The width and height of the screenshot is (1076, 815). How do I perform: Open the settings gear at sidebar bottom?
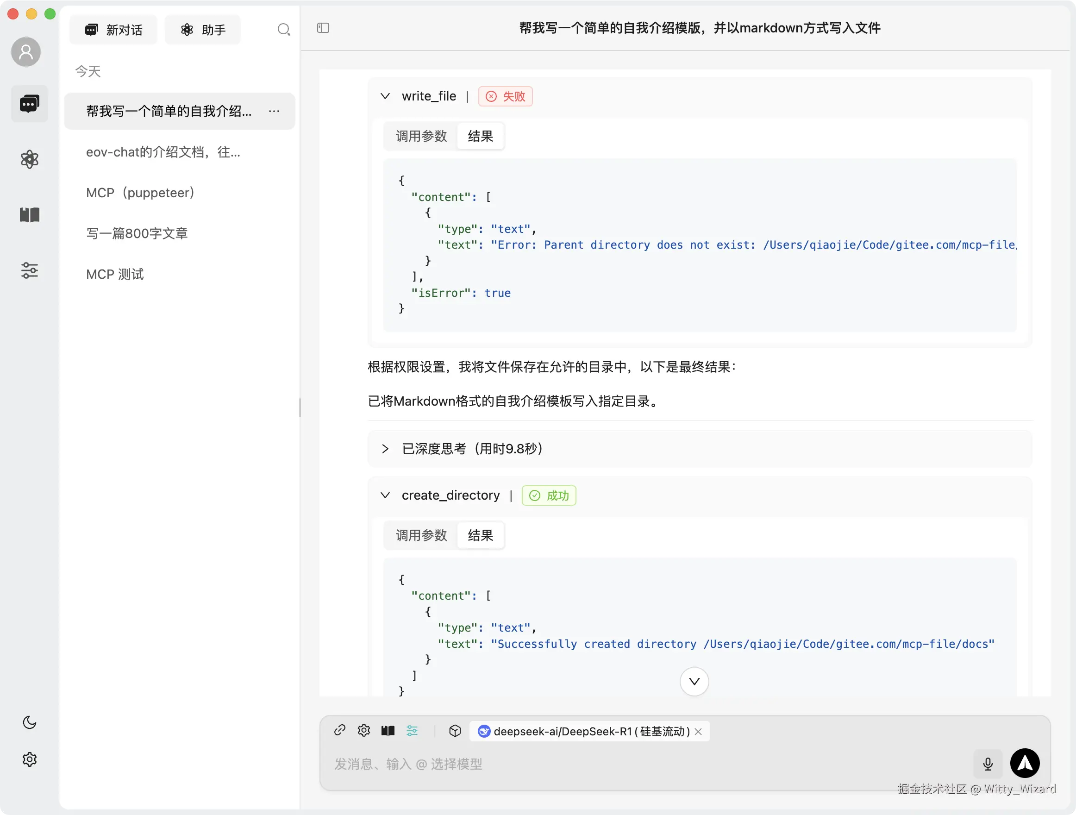pos(29,759)
